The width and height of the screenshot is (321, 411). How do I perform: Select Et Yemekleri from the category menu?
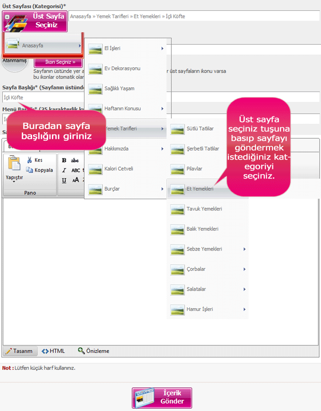tap(200, 189)
